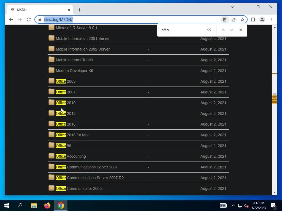
Task: Open Mobile Information 2001 Server folder
Action: coord(83,38)
